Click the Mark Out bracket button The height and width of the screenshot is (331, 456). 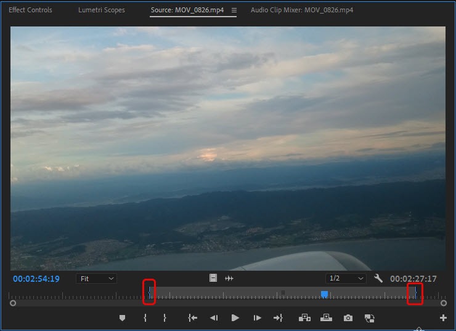tap(165, 318)
